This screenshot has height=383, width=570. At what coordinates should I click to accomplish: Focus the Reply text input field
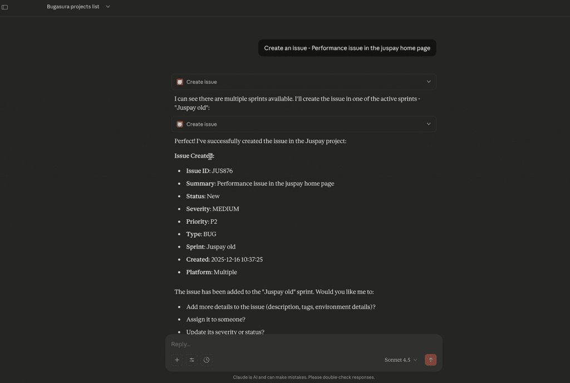tap(301, 345)
